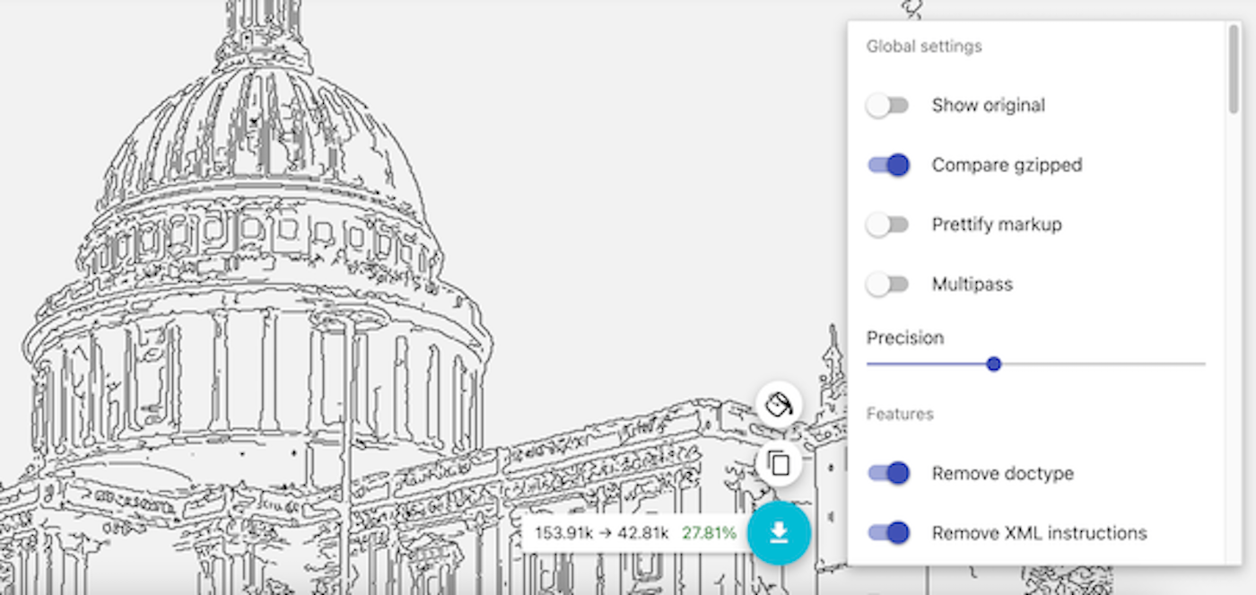This screenshot has height=595, width=1256.
Task: Click the 153.91k → 42.81k size readout
Action: coord(601,533)
